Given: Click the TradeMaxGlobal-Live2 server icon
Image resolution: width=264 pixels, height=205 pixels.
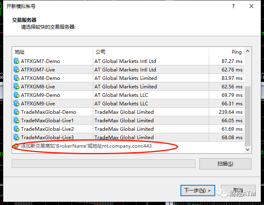Looking at the screenshot, I should tap(17, 129).
